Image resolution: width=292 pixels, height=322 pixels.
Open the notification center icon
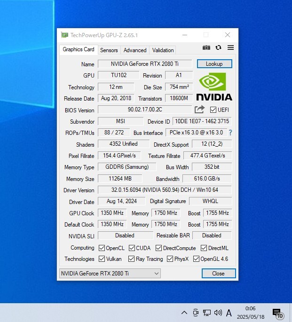[x=278, y=314]
